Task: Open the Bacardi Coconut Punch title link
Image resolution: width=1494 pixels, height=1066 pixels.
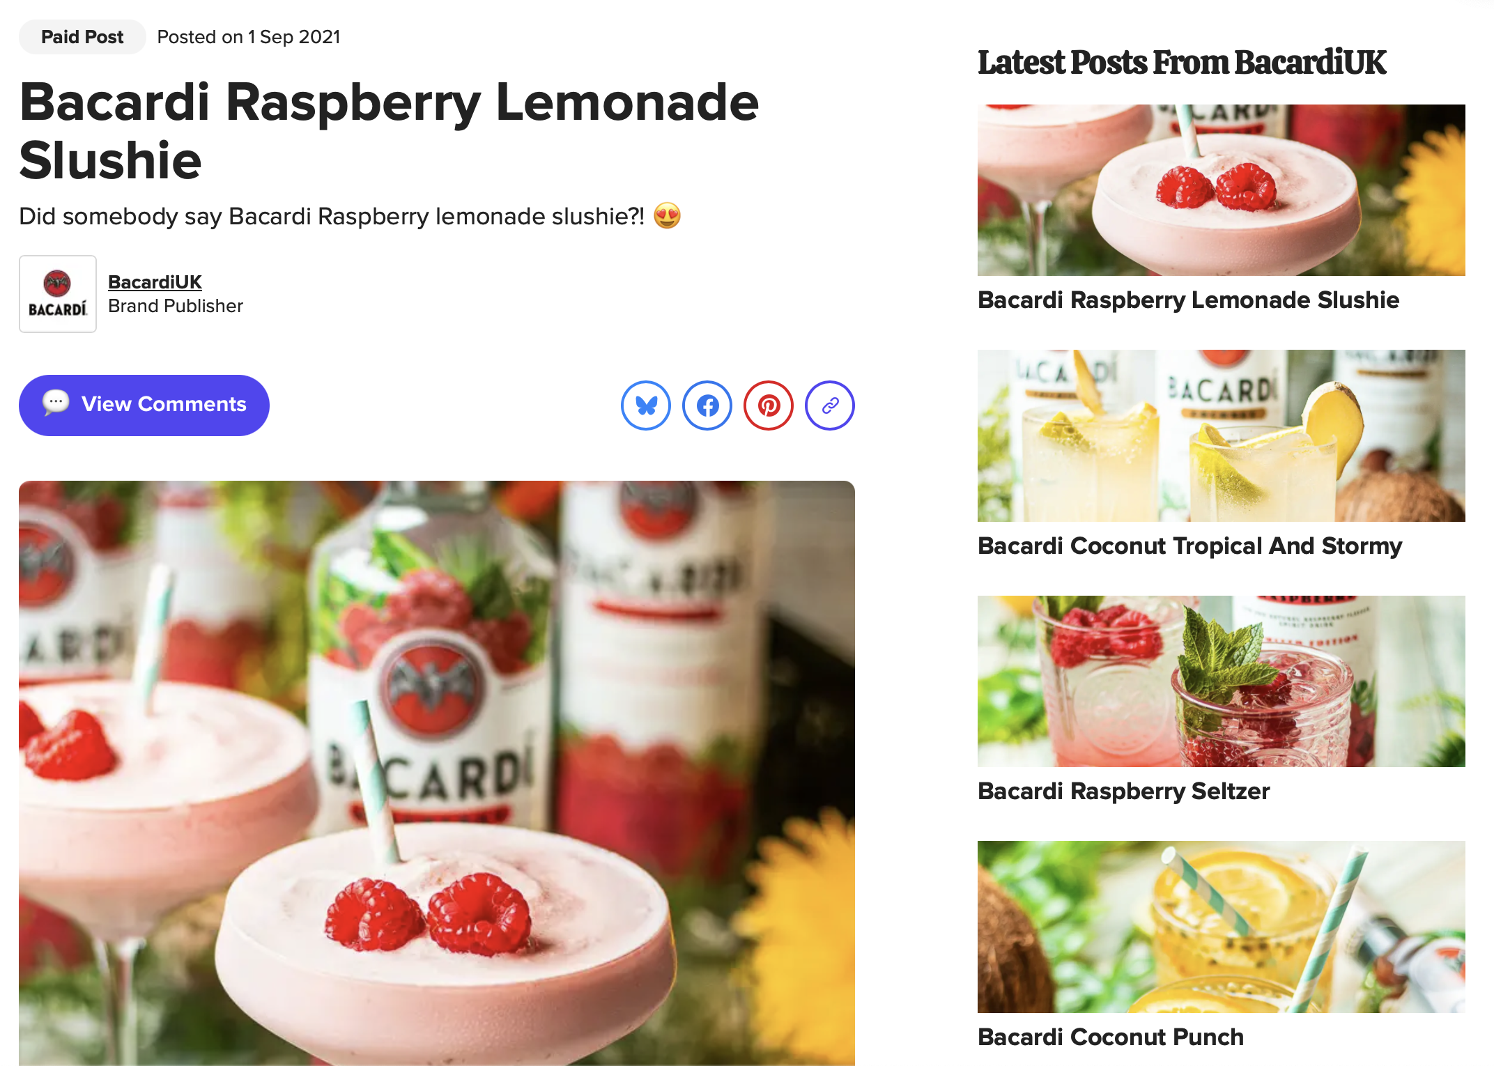Action: (x=1110, y=1037)
